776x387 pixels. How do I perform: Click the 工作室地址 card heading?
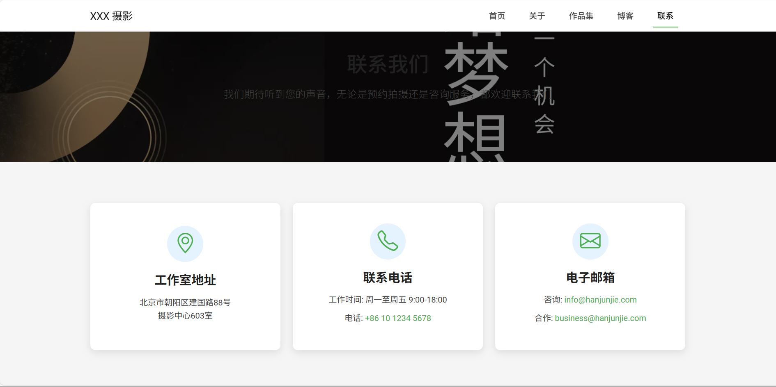[x=185, y=280]
